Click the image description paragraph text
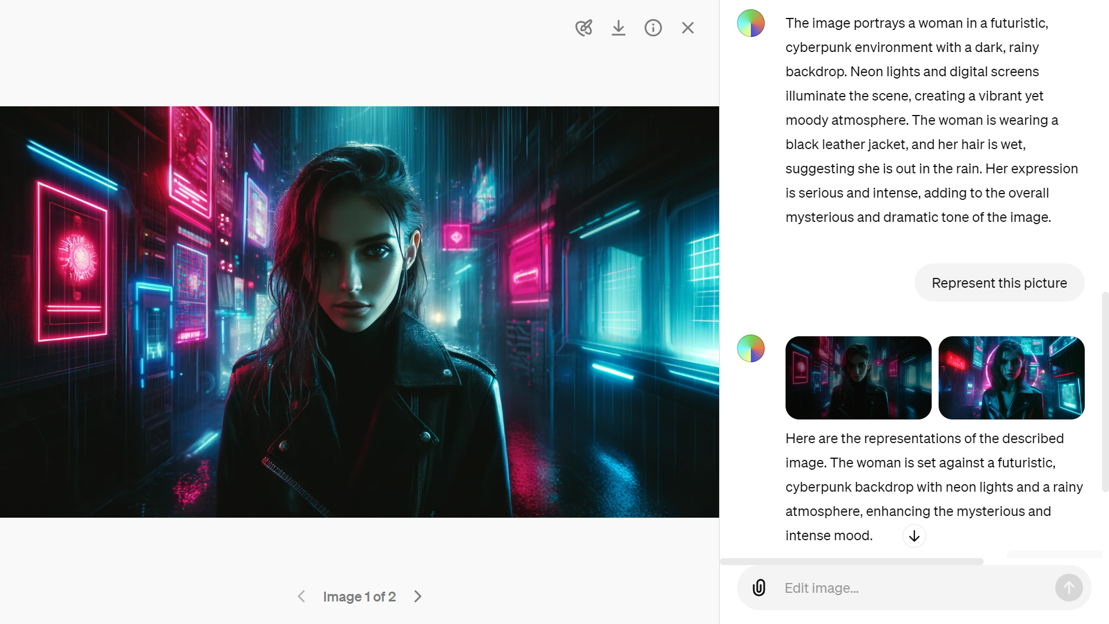 [x=932, y=120]
